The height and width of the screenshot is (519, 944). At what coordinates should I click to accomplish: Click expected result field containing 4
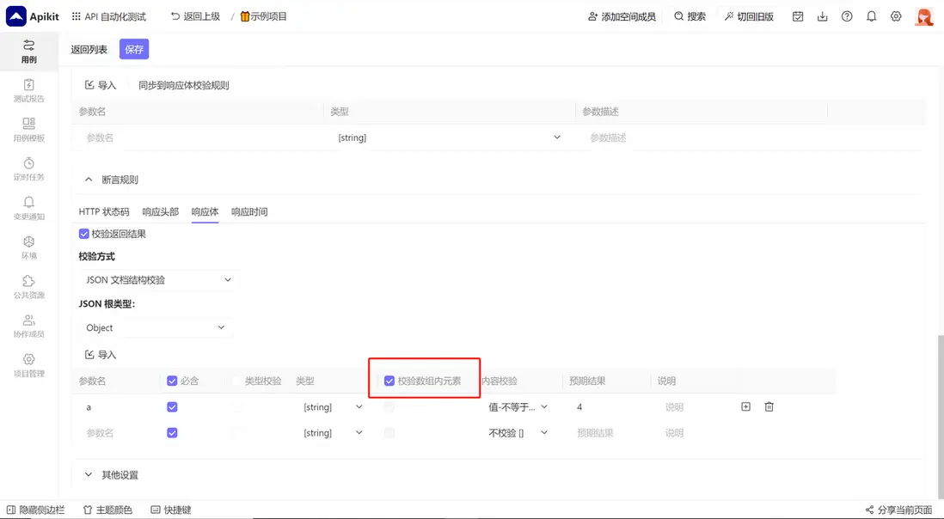pyautogui.click(x=608, y=407)
